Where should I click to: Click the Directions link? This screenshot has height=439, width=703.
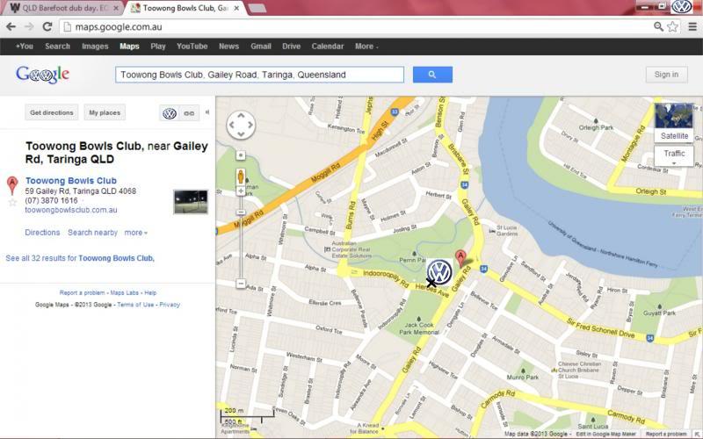click(x=42, y=233)
